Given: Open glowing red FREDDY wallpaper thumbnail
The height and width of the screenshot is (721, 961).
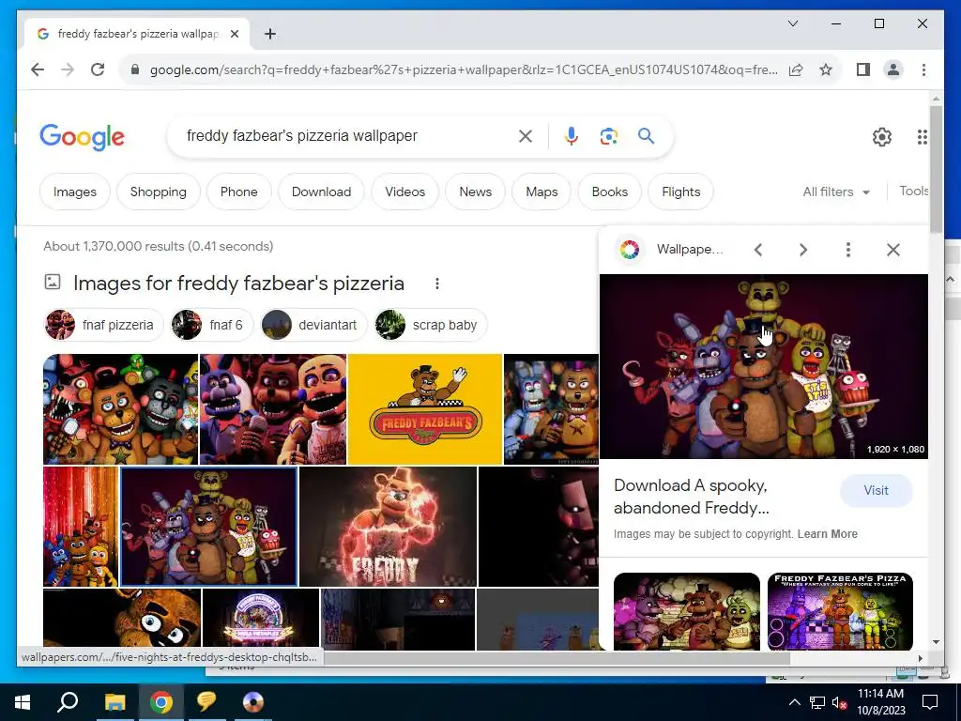Looking at the screenshot, I should 388,527.
